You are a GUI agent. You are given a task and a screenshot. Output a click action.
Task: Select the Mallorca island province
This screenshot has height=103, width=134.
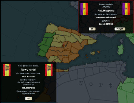click(93, 53)
